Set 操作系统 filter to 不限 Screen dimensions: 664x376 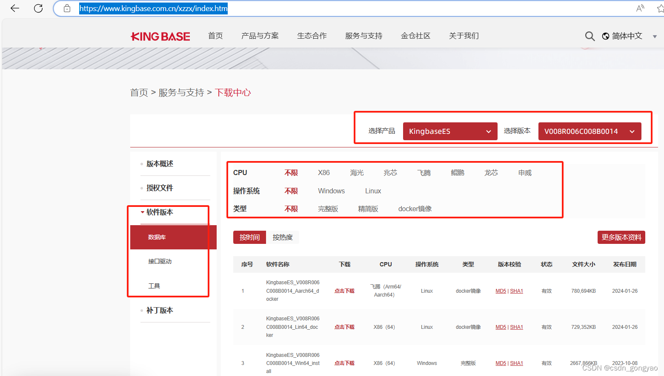(291, 191)
